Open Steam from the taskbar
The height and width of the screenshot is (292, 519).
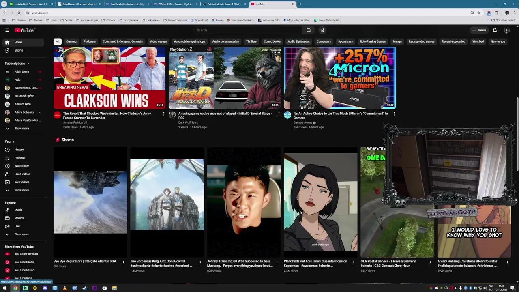[84, 288]
